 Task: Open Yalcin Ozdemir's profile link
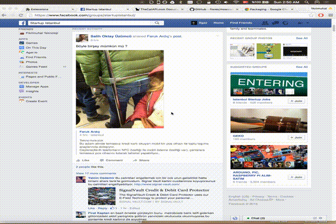click(101, 178)
